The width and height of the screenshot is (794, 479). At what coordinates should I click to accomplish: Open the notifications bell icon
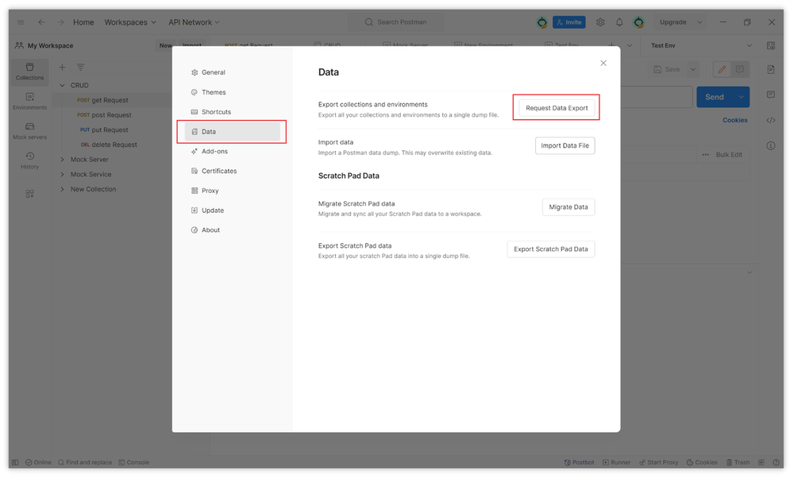click(619, 22)
